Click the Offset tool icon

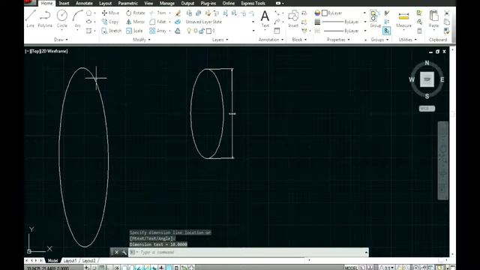click(x=178, y=31)
